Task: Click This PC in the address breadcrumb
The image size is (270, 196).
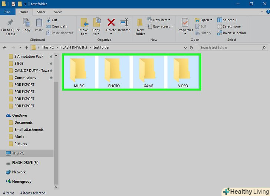Action: [x=48, y=47]
